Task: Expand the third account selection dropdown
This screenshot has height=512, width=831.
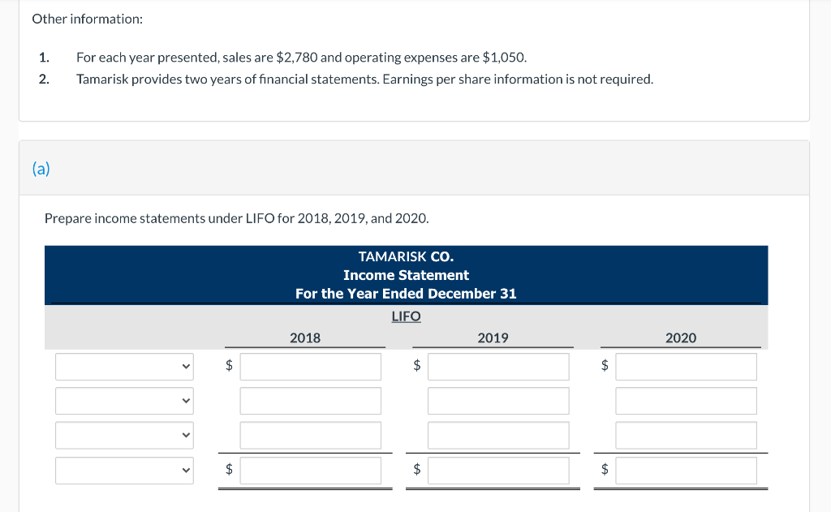Action: (123, 435)
